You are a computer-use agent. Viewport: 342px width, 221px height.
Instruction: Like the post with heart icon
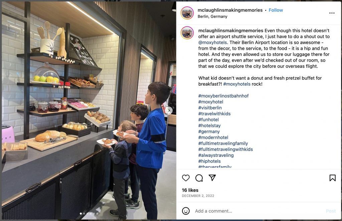[186, 178]
